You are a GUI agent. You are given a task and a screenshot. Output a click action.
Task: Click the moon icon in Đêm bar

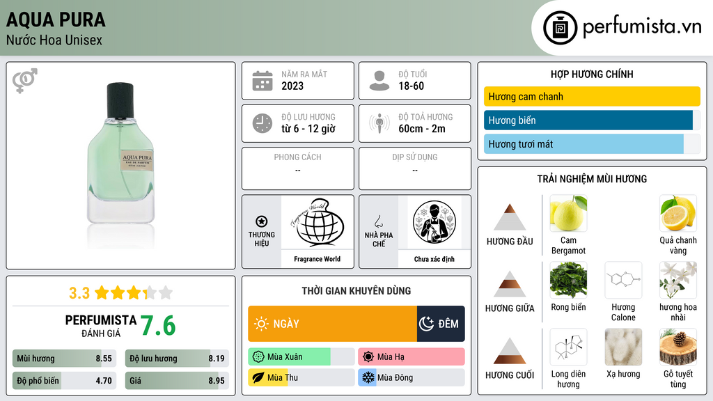426,324
